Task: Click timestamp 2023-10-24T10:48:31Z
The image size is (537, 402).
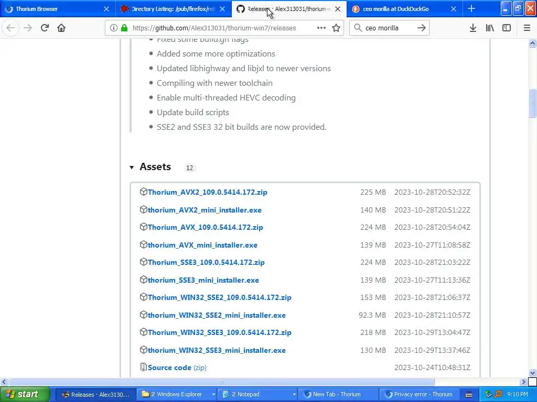Action: [x=432, y=367]
